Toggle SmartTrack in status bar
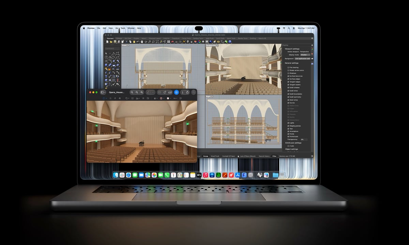This screenshot has width=409, height=245. [x=215, y=156]
